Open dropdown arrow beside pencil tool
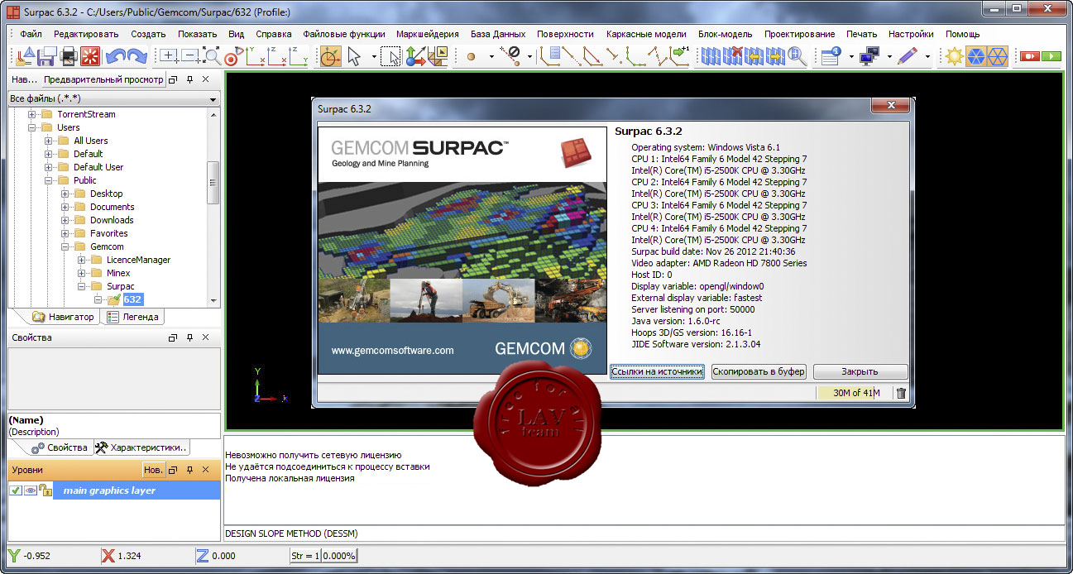The height and width of the screenshot is (574, 1073). tap(928, 57)
